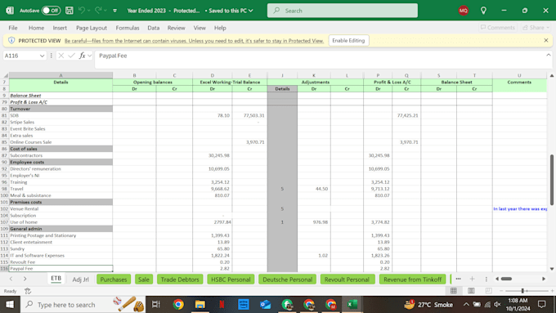Open Revenue from Tinkoff sheet tab

[412, 279]
